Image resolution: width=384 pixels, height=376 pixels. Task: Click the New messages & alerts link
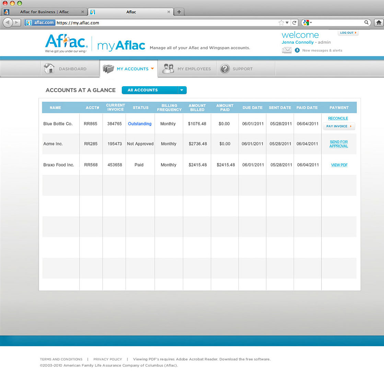322,50
